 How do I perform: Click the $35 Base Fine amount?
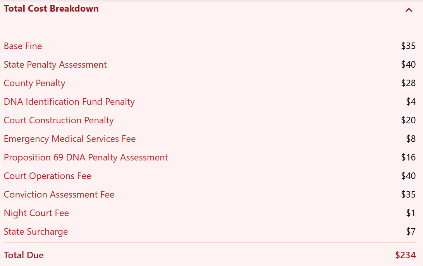click(x=408, y=46)
